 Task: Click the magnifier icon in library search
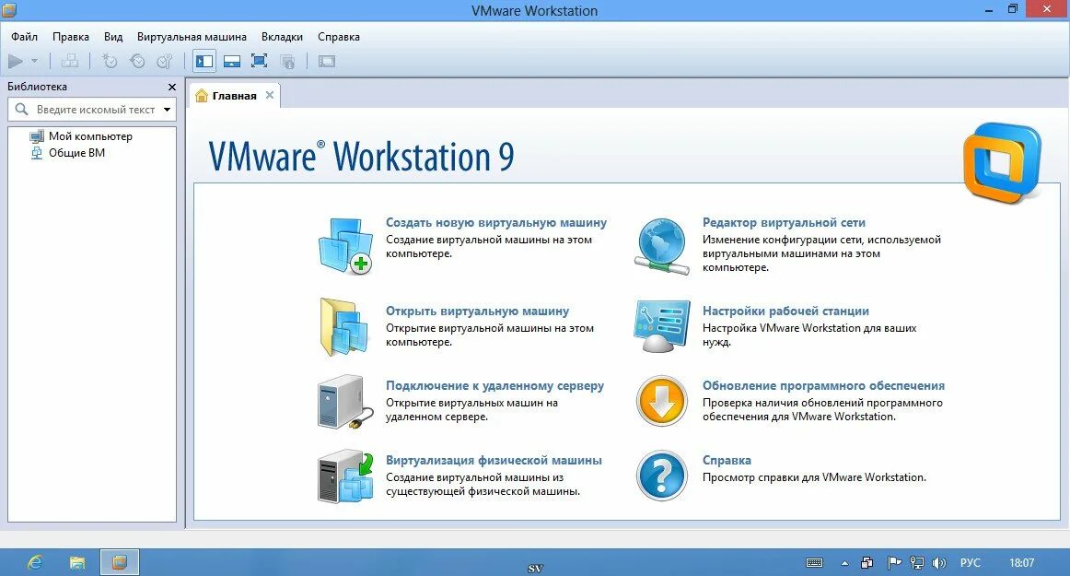tap(21, 110)
